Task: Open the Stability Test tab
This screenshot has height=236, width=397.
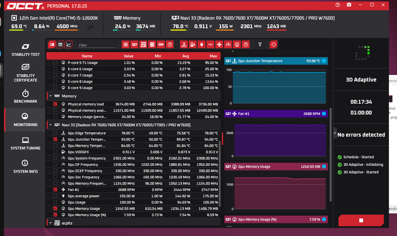Action: click(25, 50)
